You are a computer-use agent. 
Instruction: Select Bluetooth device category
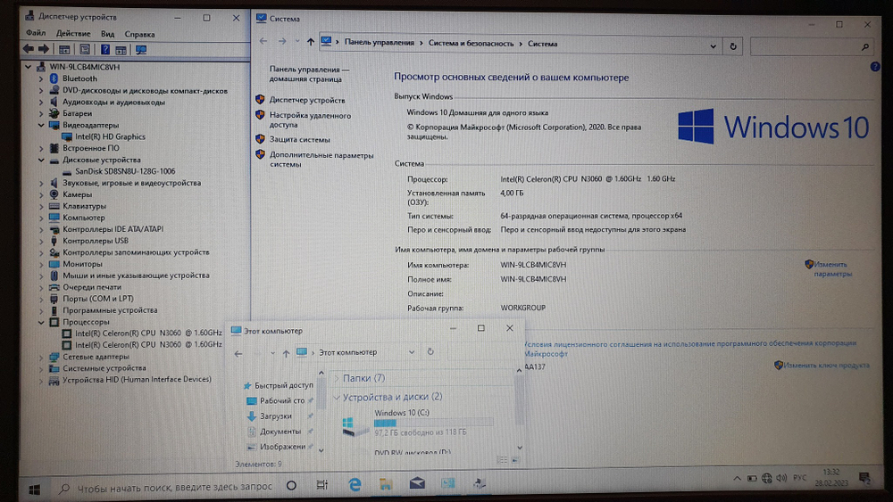79,78
